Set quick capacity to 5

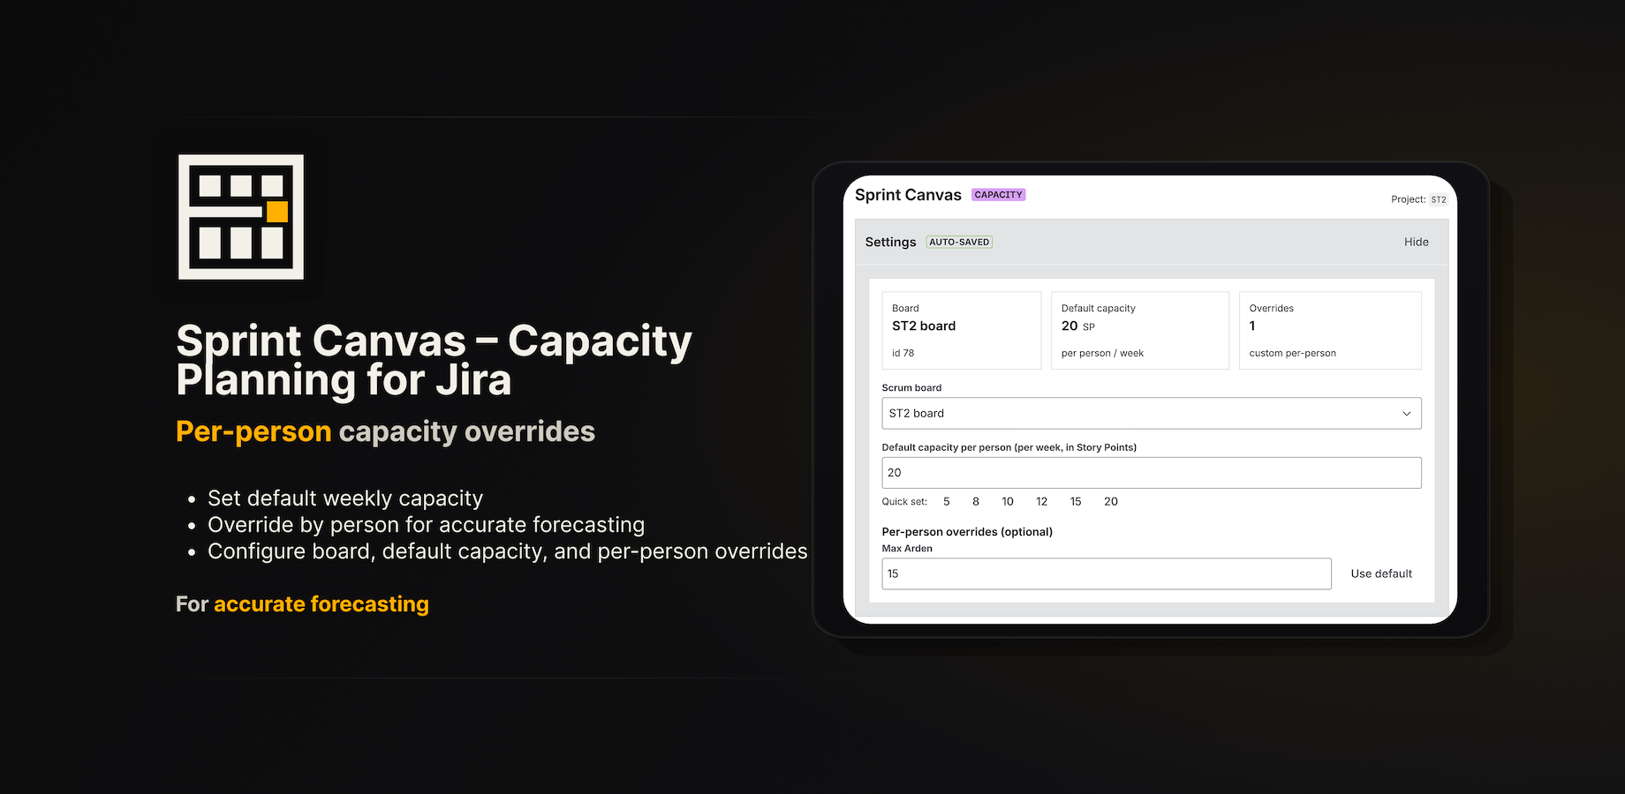coord(947,501)
